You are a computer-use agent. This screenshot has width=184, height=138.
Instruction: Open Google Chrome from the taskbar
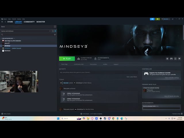pyautogui.click(x=113, y=118)
